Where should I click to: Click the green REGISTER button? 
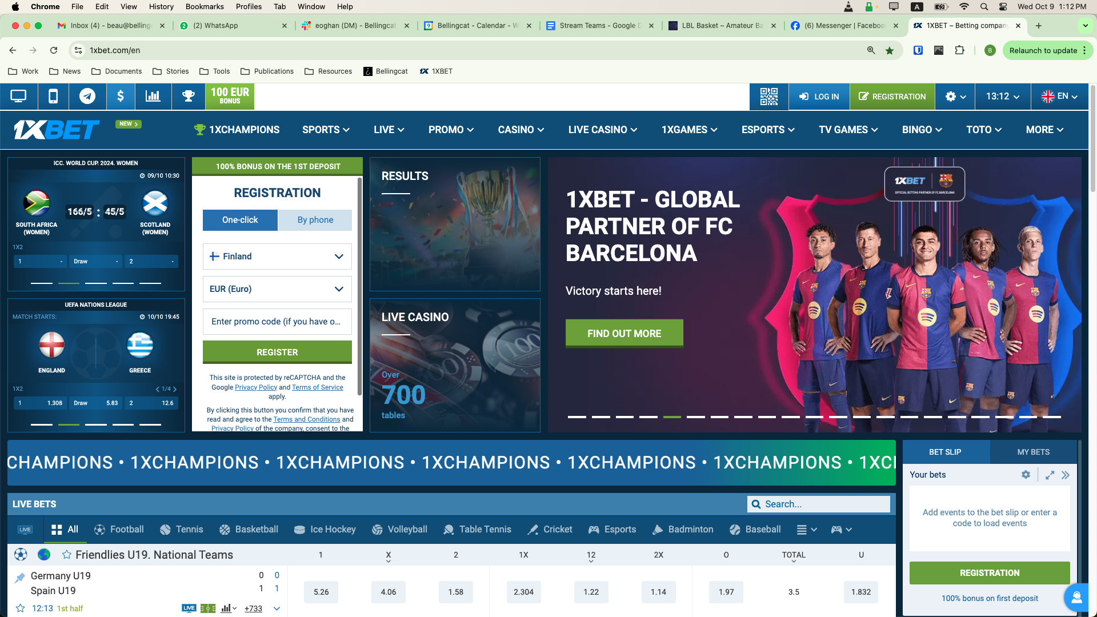coord(277,352)
